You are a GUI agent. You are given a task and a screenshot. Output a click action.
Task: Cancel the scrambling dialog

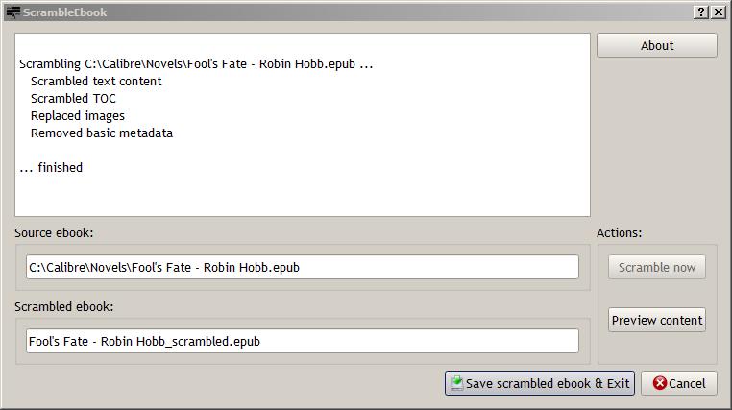pos(679,383)
